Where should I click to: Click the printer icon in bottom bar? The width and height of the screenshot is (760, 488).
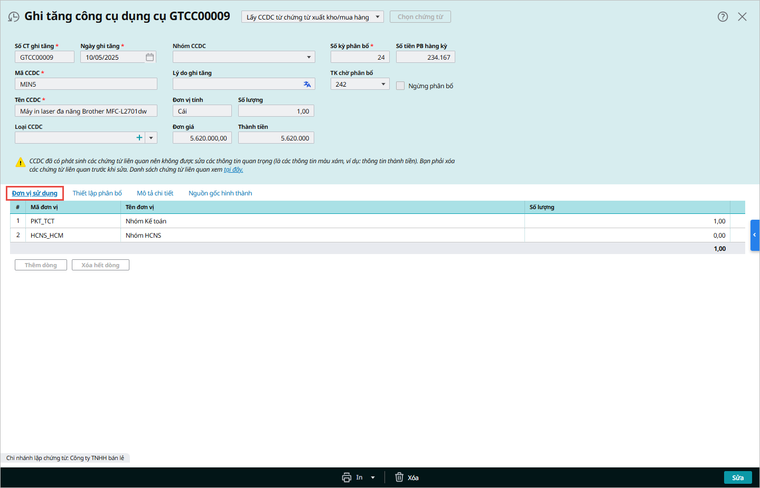pos(346,477)
